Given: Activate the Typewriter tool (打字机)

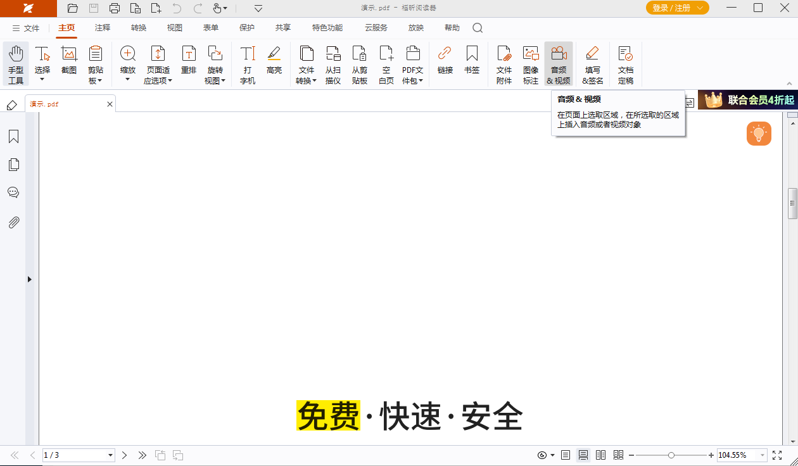Looking at the screenshot, I should pos(247,63).
